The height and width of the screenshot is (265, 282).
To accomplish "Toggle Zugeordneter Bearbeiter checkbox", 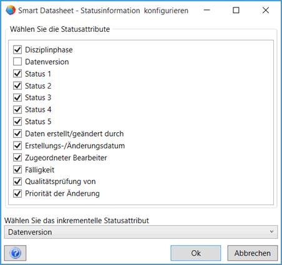I will pos(17,158).
